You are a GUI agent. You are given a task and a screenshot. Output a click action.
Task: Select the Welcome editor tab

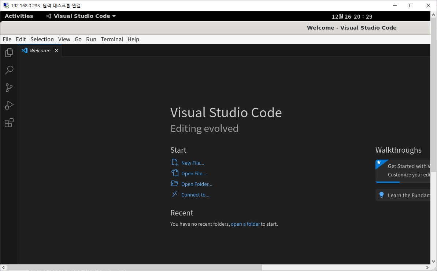click(x=40, y=50)
